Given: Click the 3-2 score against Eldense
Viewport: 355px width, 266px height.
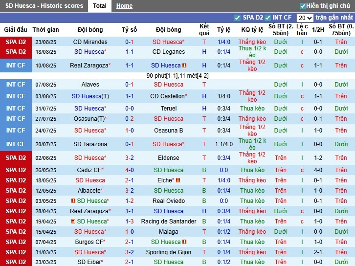Looking at the screenshot, I should [129, 158].
